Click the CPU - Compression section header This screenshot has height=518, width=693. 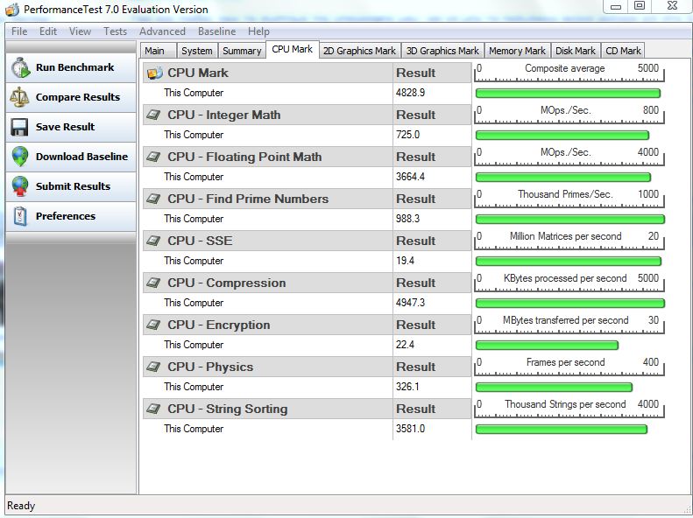tap(268, 283)
